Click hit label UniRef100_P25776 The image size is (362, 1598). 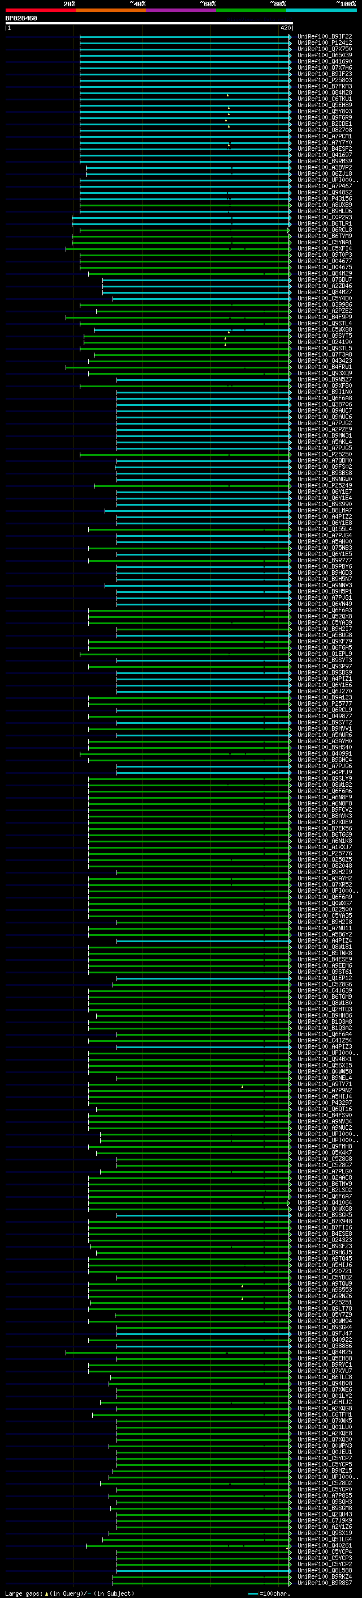pos(325,854)
